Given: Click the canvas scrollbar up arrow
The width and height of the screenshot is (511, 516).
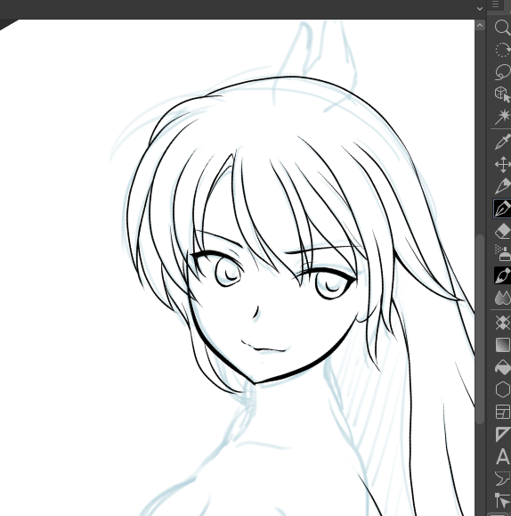Looking at the screenshot, I should point(480,25).
